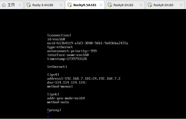Select the active Rocky9.5A181 tab label
The height and width of the screenshot is (119, 186).
pos(85,5)
